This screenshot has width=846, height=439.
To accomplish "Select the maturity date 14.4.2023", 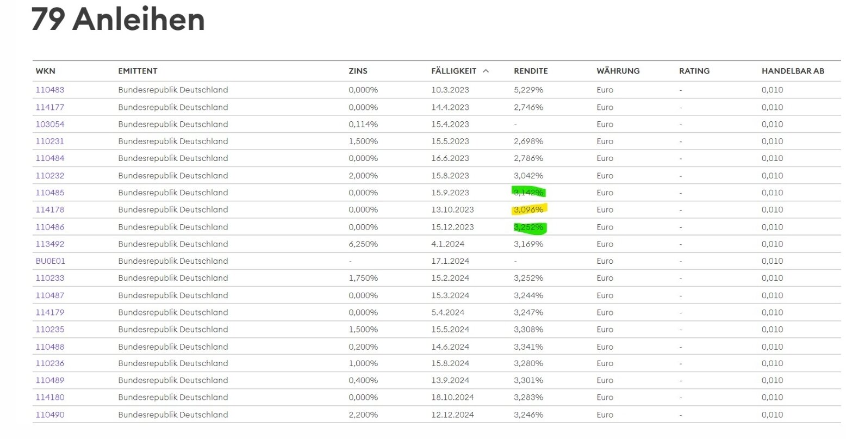I will (x=450, y=107).
